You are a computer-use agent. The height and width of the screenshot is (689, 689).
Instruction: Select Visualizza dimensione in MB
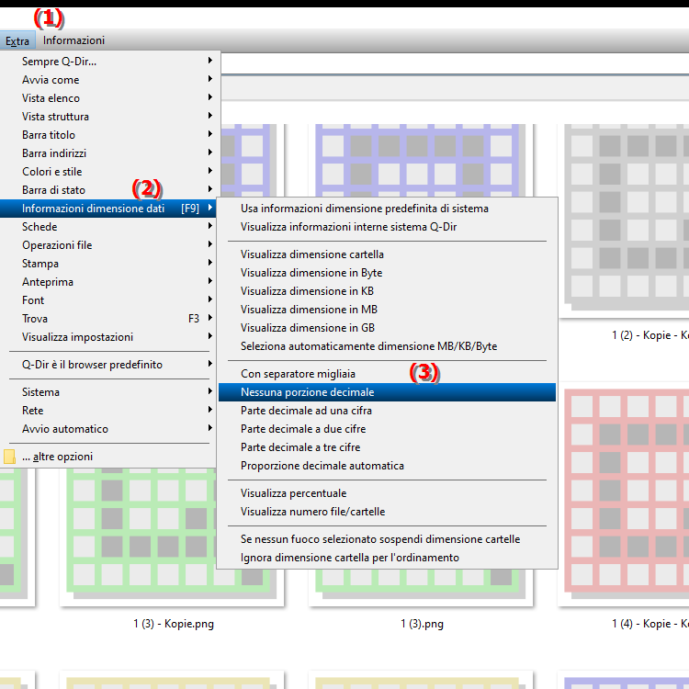click(x=387, y=310)
